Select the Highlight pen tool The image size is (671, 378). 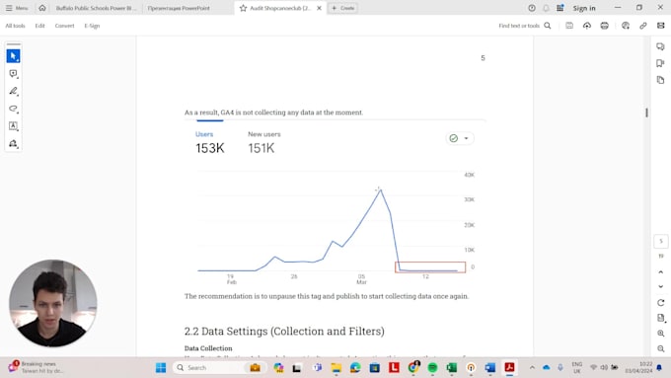click(13, 91)
